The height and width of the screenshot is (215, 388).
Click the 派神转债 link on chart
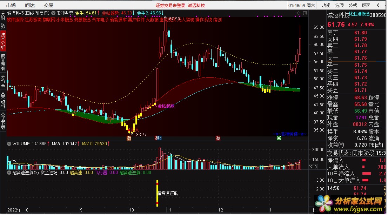click(290, 134)
